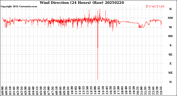Click the 'SE' axis label

click(x=170, y=55)
